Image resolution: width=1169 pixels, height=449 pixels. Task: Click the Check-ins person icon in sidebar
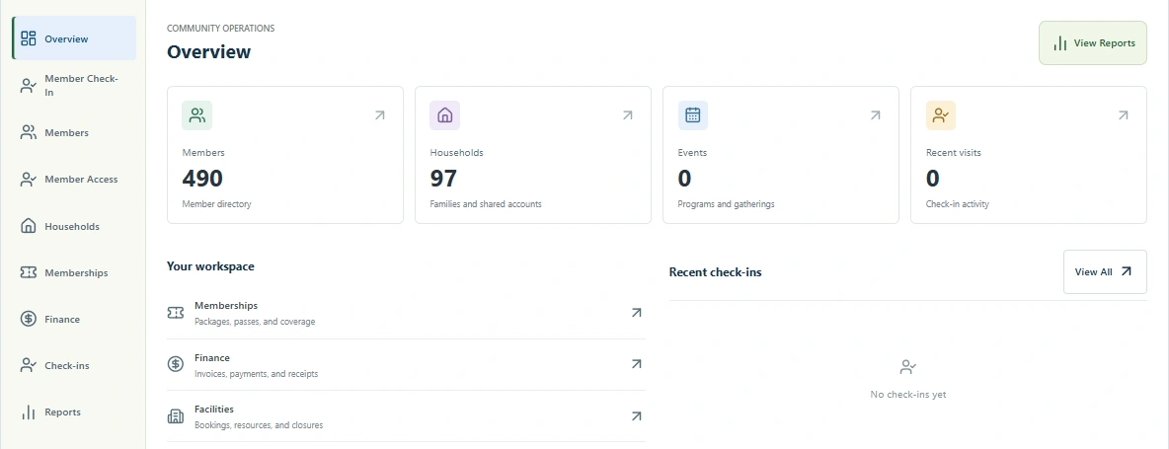(x=29, y=365)
